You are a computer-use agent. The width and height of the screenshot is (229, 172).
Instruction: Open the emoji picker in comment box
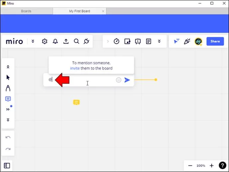[x=119, y=80]
